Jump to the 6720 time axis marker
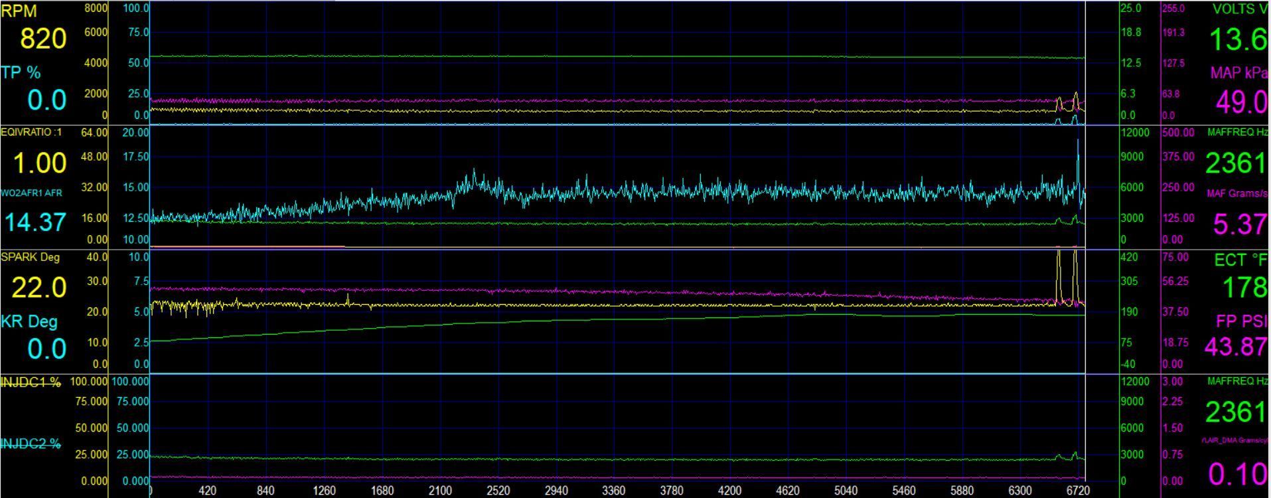The image size is (1271, 498). pyautogui.click(x=1078, y=491)
